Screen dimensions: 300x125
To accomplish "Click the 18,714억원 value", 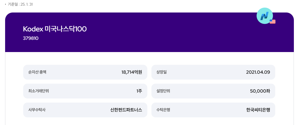I will [132, 72].
